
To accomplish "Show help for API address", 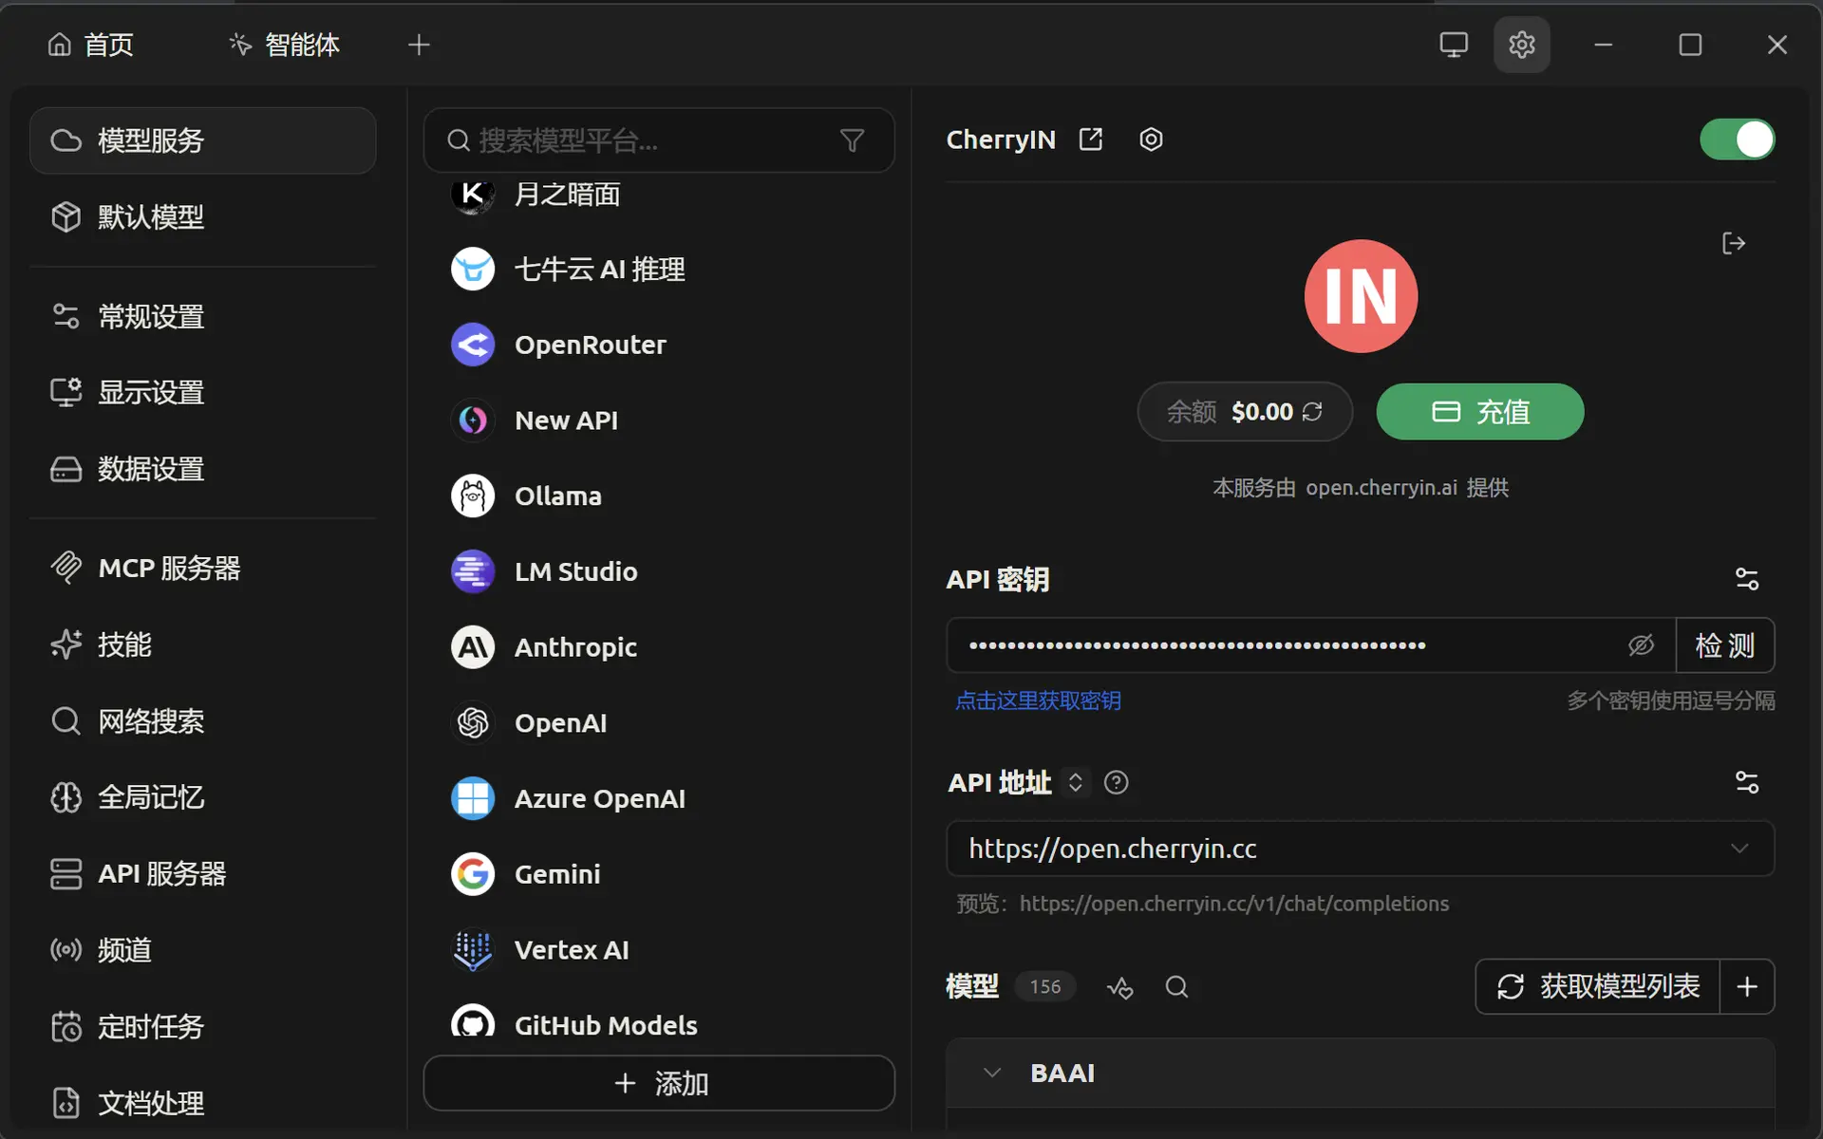I will (x=1117, y=782).
